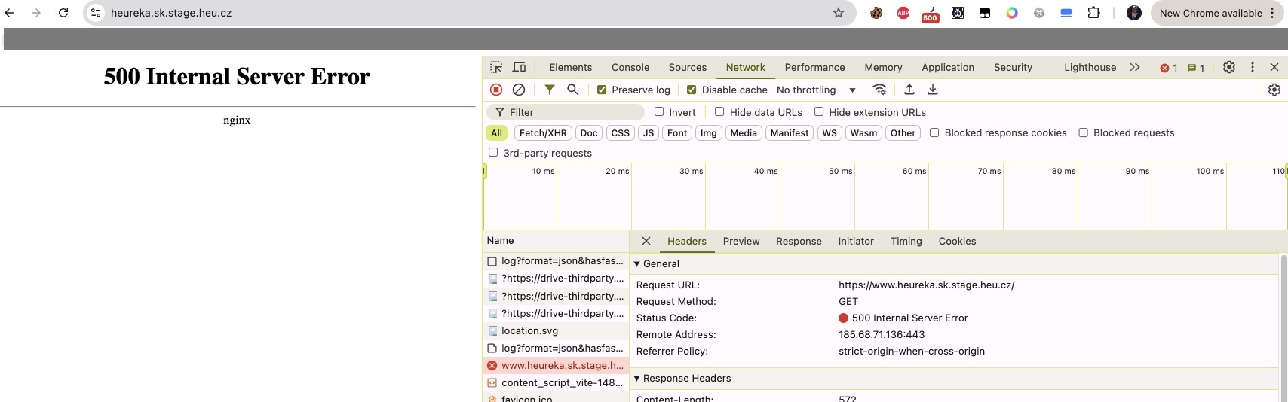Select an element to inspect icon
1288x402 pixels.
495,67
